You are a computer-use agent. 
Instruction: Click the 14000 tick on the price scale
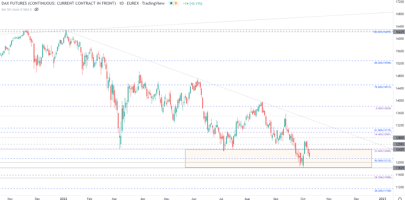coord(400,101)
